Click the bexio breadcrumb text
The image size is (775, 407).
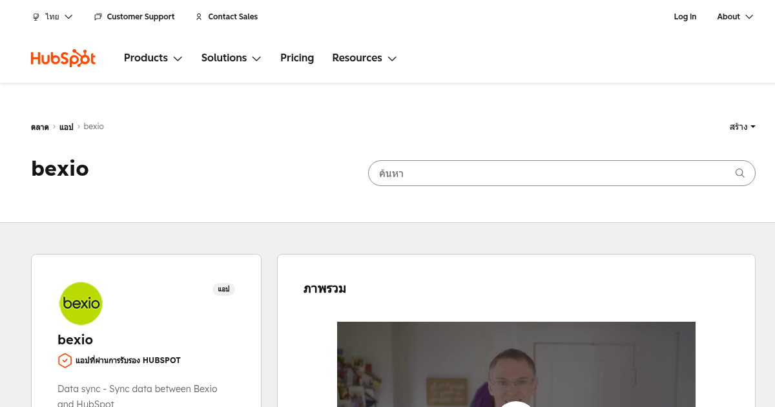94,127
